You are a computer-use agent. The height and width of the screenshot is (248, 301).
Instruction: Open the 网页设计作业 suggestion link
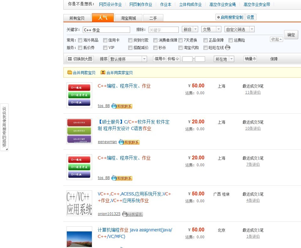[x=110, y=4]
